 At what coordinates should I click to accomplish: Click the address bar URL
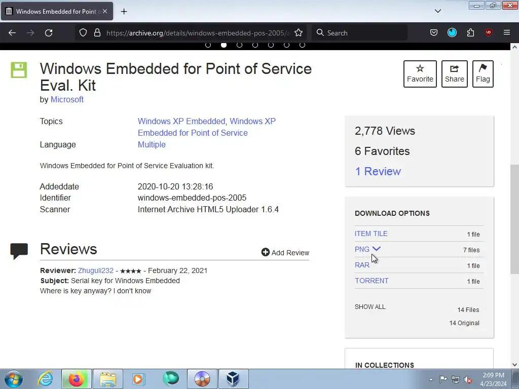(x=198, y=33)
